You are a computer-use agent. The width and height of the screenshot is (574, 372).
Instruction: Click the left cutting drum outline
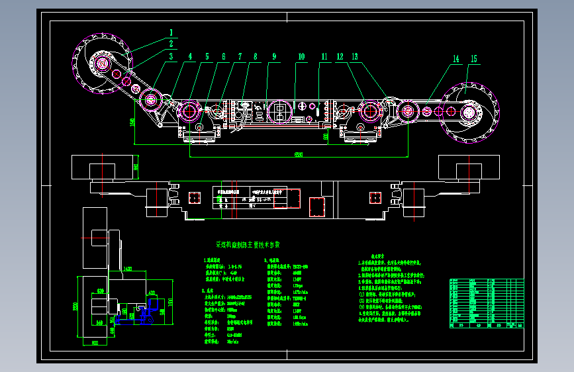103,64
